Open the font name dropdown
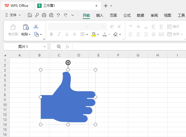 87,27
